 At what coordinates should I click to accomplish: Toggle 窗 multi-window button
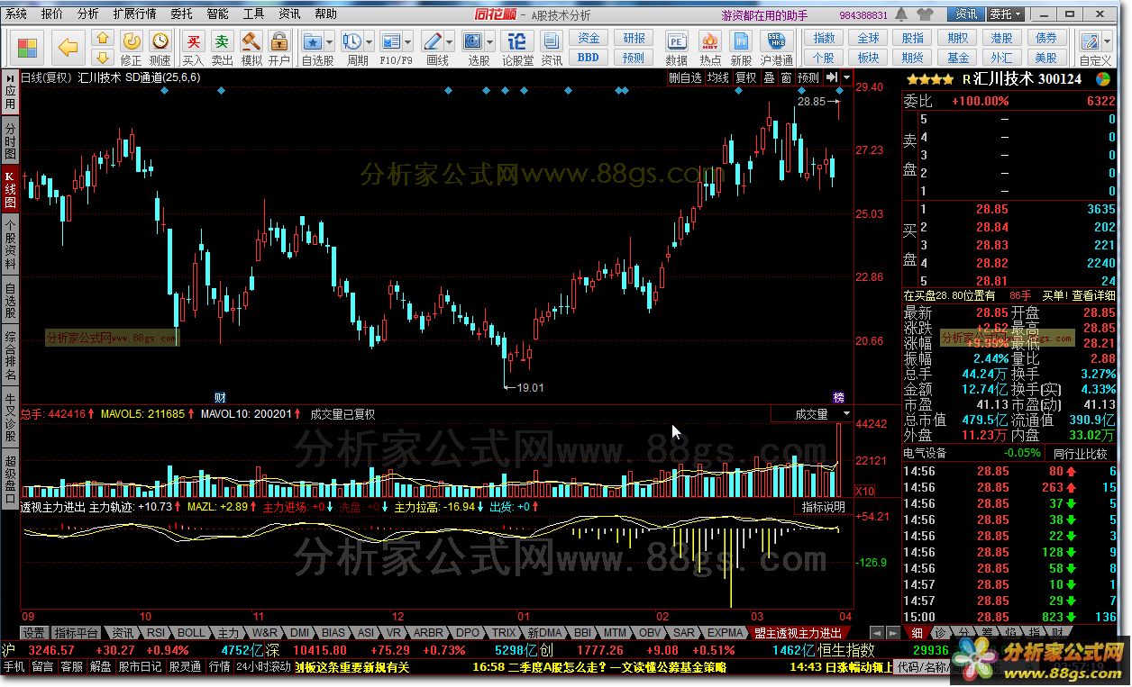(786, 78)
